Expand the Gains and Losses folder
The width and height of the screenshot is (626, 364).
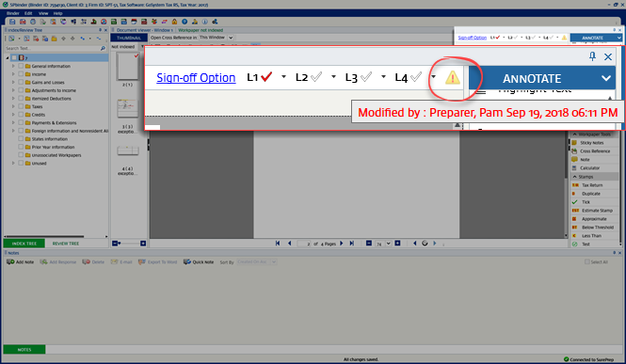click(13, 82)
